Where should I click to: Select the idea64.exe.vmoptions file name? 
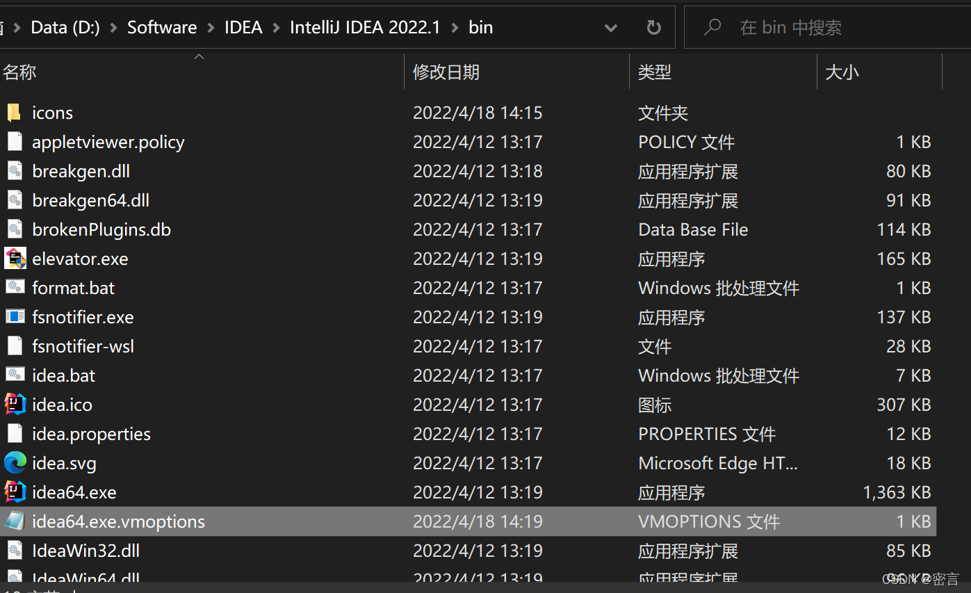pos(118,521)
